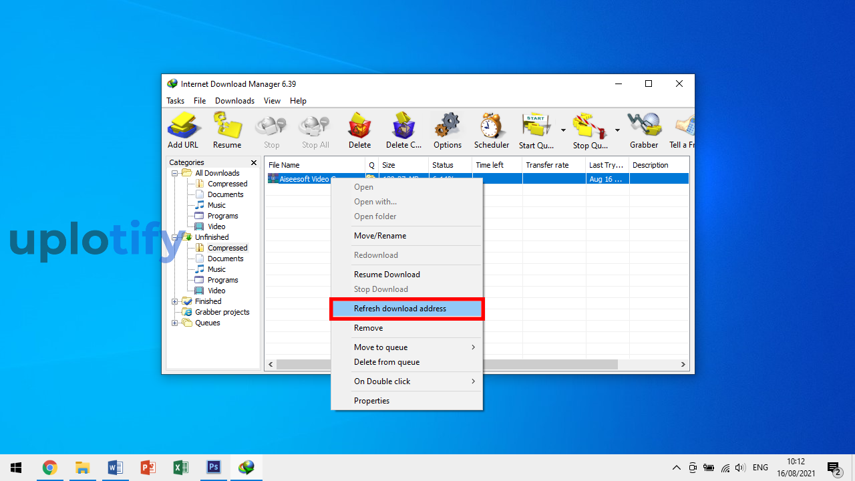
Task: Select Documents under All Downloads
Action: (x=225, y=194)
